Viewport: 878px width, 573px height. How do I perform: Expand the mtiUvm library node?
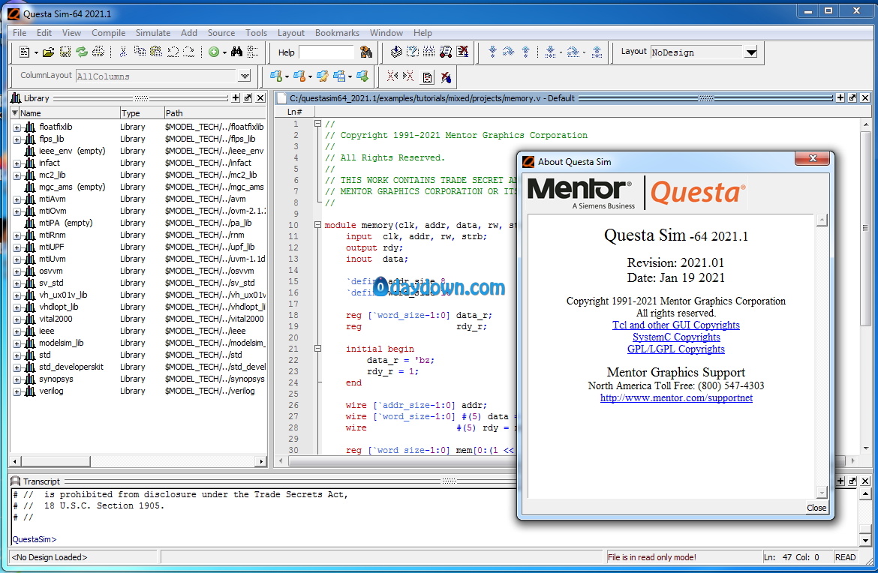click(17, 259)
